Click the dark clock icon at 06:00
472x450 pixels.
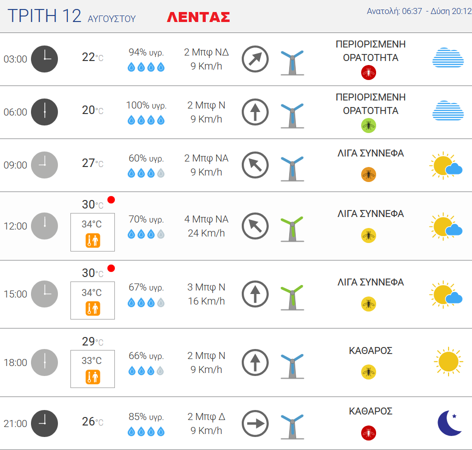pos(44,112)
